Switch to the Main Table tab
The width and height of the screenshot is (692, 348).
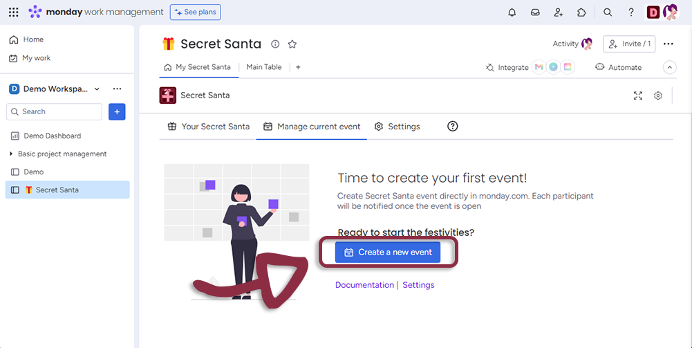264,67
